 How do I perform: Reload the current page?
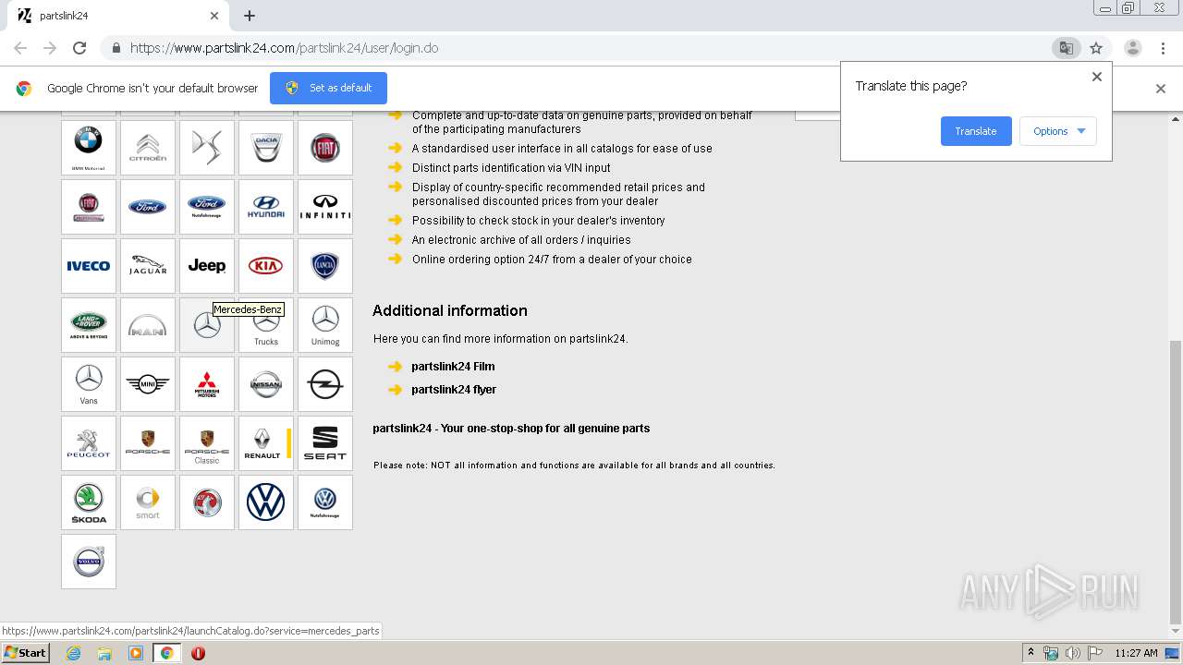point(79,48)
